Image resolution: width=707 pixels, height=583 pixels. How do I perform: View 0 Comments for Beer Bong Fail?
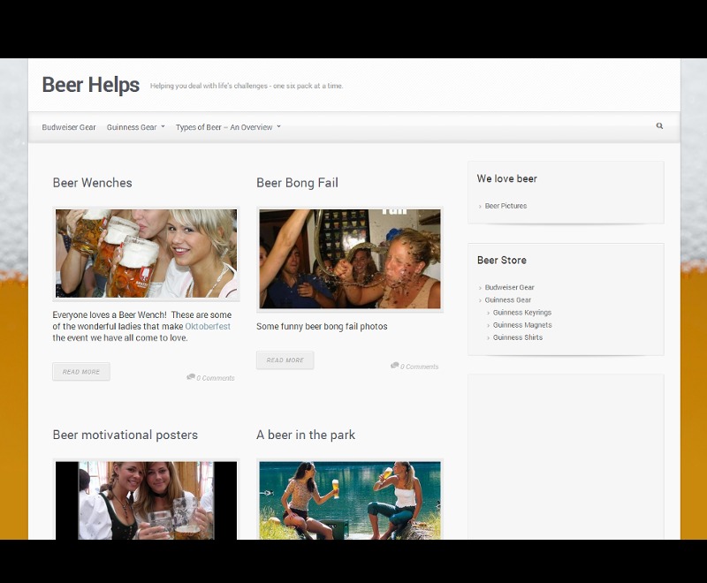419,367
